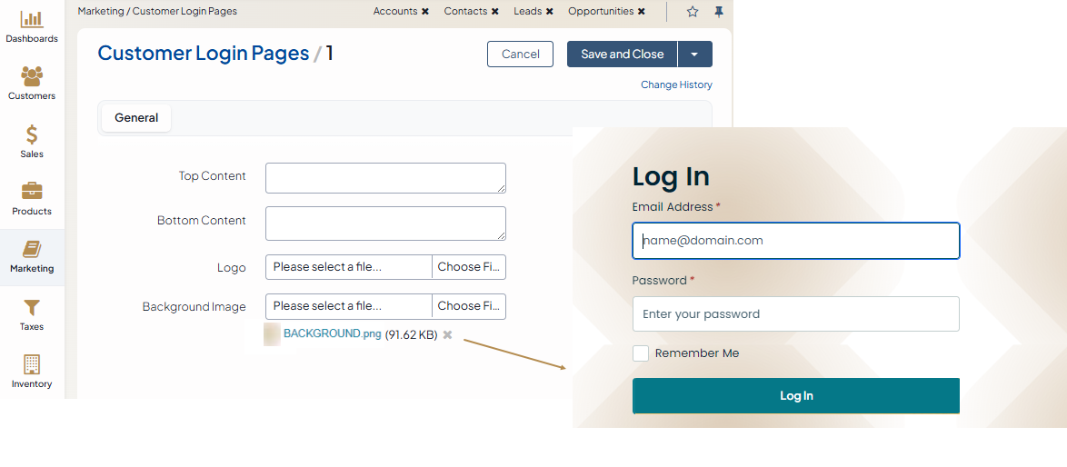Image resolution: width=1067 pixels, height=467 pixels.
Task: Open the Taxes funnel icon
Action: [x=31, y=307]
